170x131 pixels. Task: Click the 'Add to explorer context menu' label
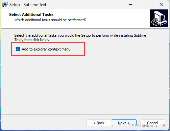(x=46, y=49)
